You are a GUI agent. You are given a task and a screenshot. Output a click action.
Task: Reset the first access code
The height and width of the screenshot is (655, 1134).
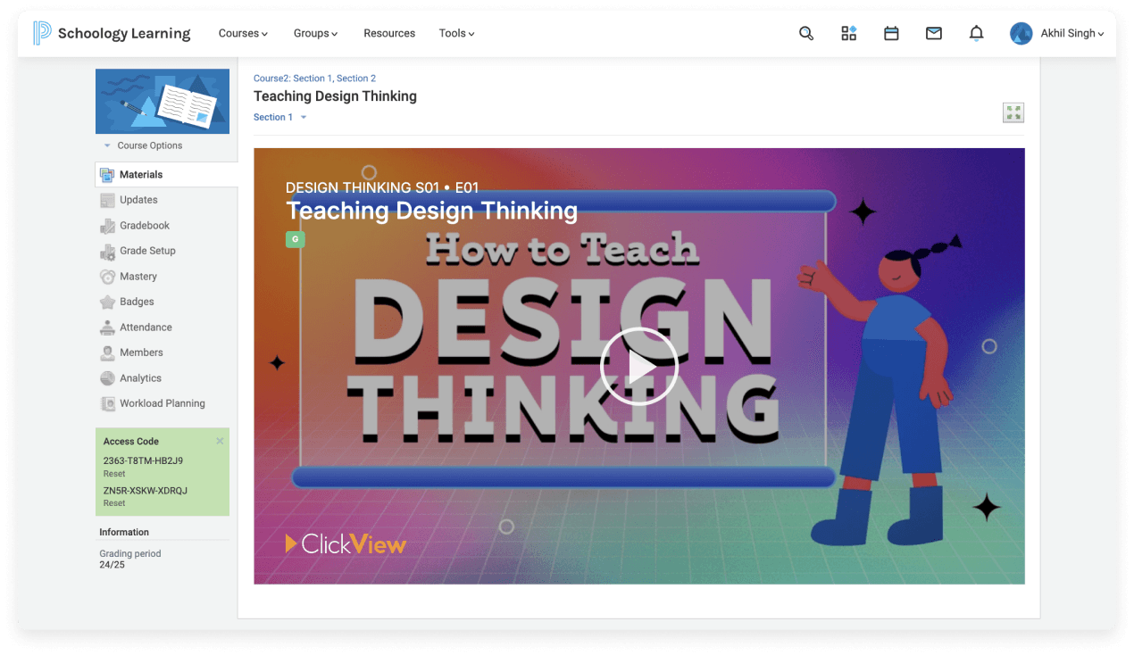(x=113, y=474)
